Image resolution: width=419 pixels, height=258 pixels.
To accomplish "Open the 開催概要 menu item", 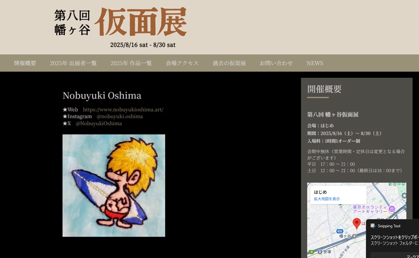I will tap(25, 63).
